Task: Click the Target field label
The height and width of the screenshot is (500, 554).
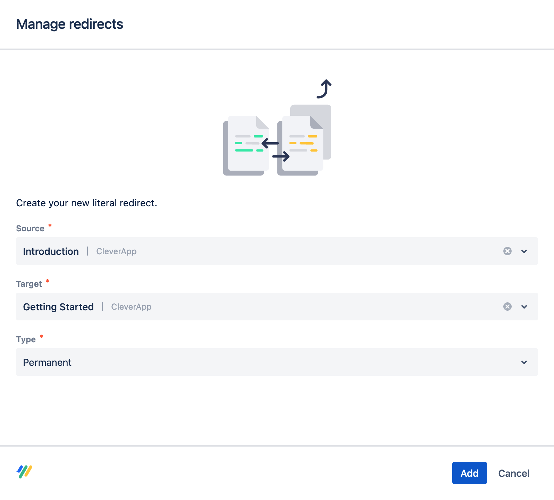Action: coord(29,284)
